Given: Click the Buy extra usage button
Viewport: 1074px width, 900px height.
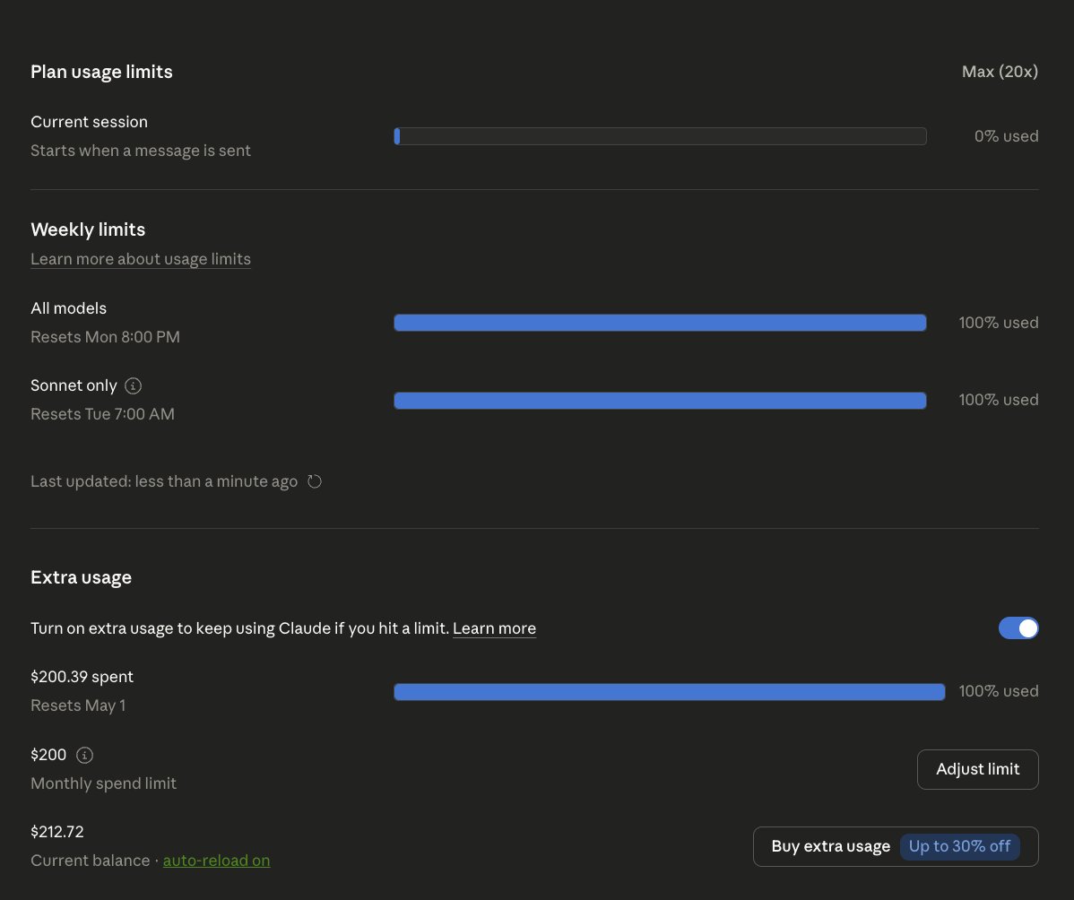Looking at the screenshot, I should pos(896,846).
